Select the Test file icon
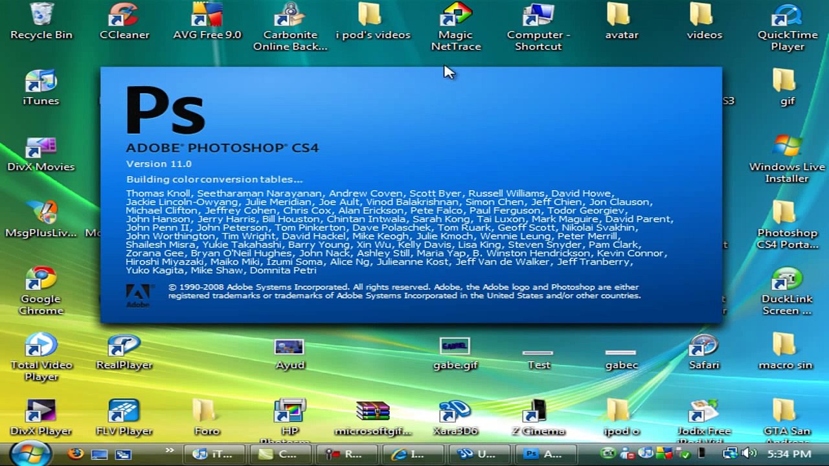This screenshot has width=829, height=466. coord(538,359)
